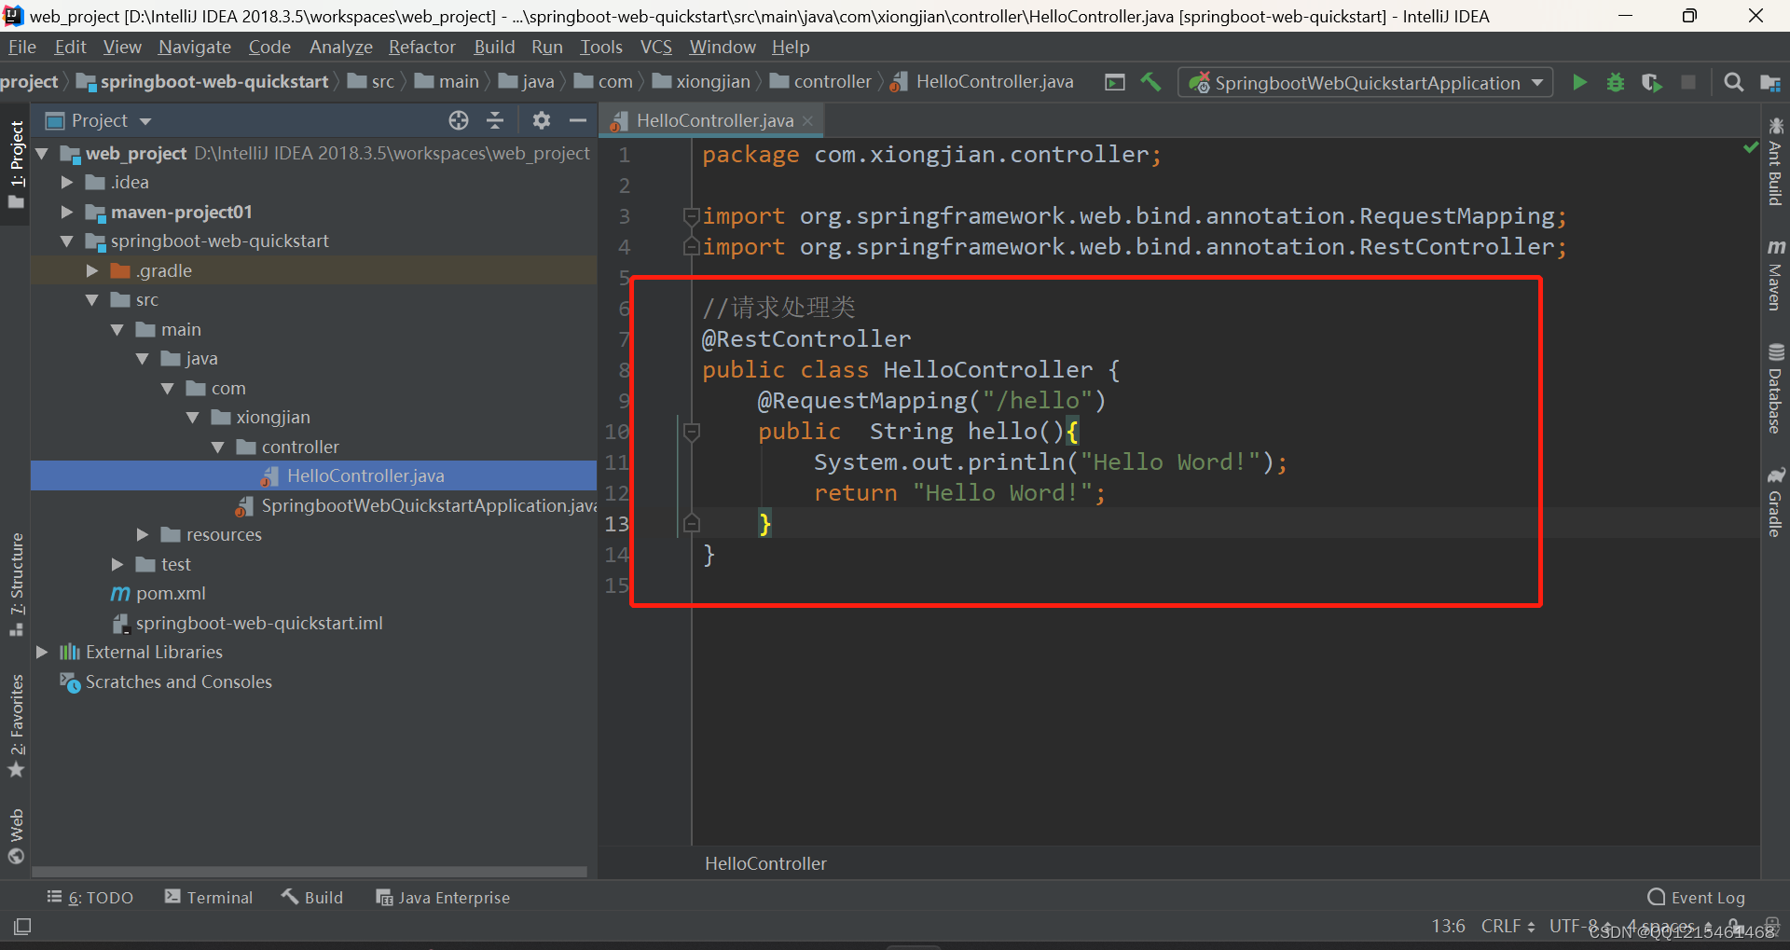
Task: Open the Database side panel
Action: coord(1775,389)
